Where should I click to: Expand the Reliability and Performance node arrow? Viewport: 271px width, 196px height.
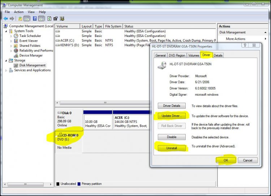[11, 51]
